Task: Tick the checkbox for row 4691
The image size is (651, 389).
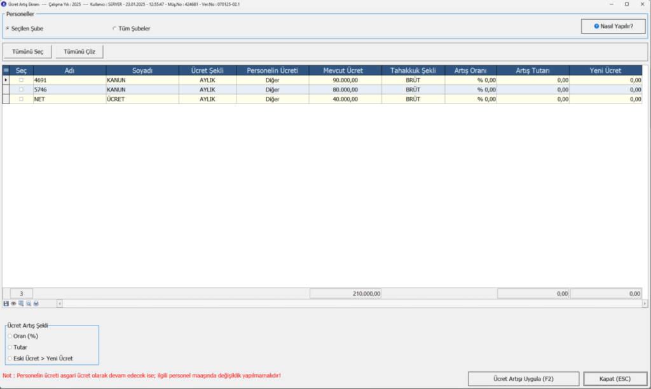Action: click(21, 80)
